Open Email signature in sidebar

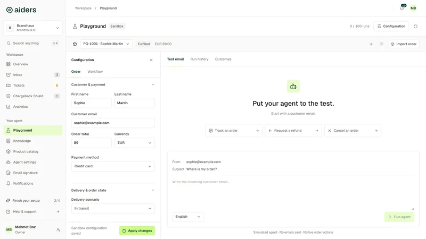pos(33,173)
